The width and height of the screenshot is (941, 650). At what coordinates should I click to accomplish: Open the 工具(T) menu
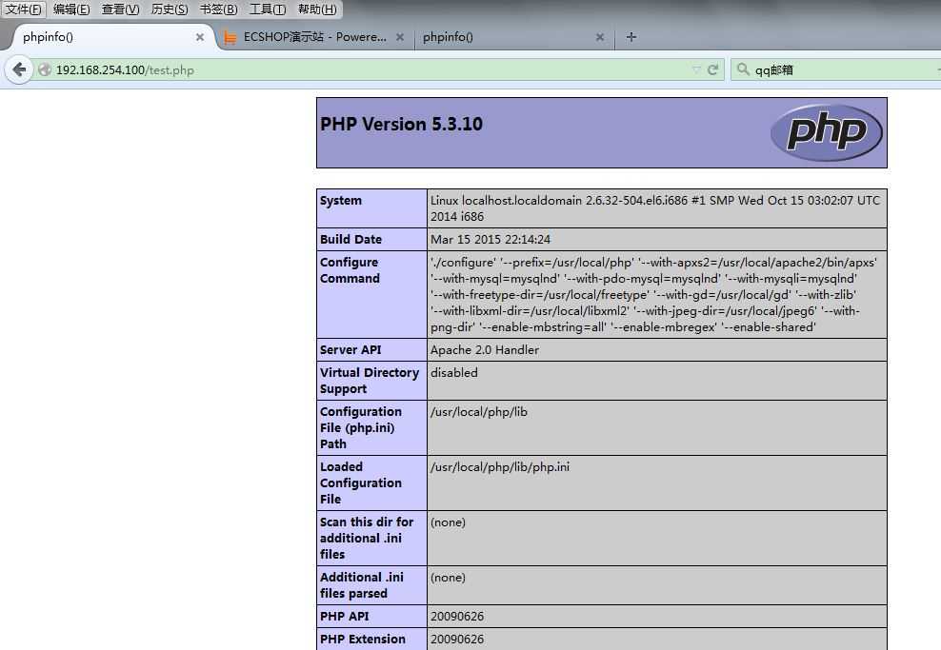tap(268, 9)
